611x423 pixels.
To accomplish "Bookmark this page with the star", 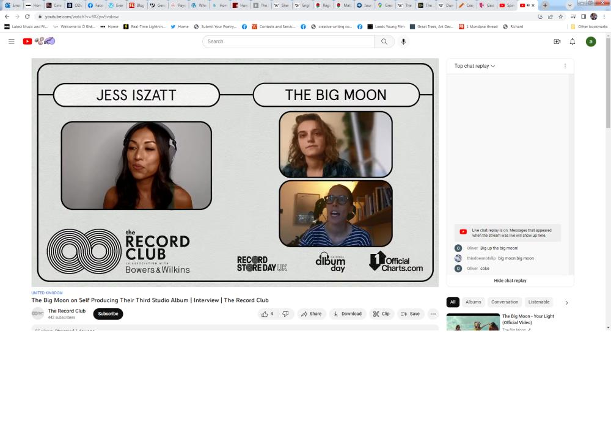I will click(x=561, y=16).
